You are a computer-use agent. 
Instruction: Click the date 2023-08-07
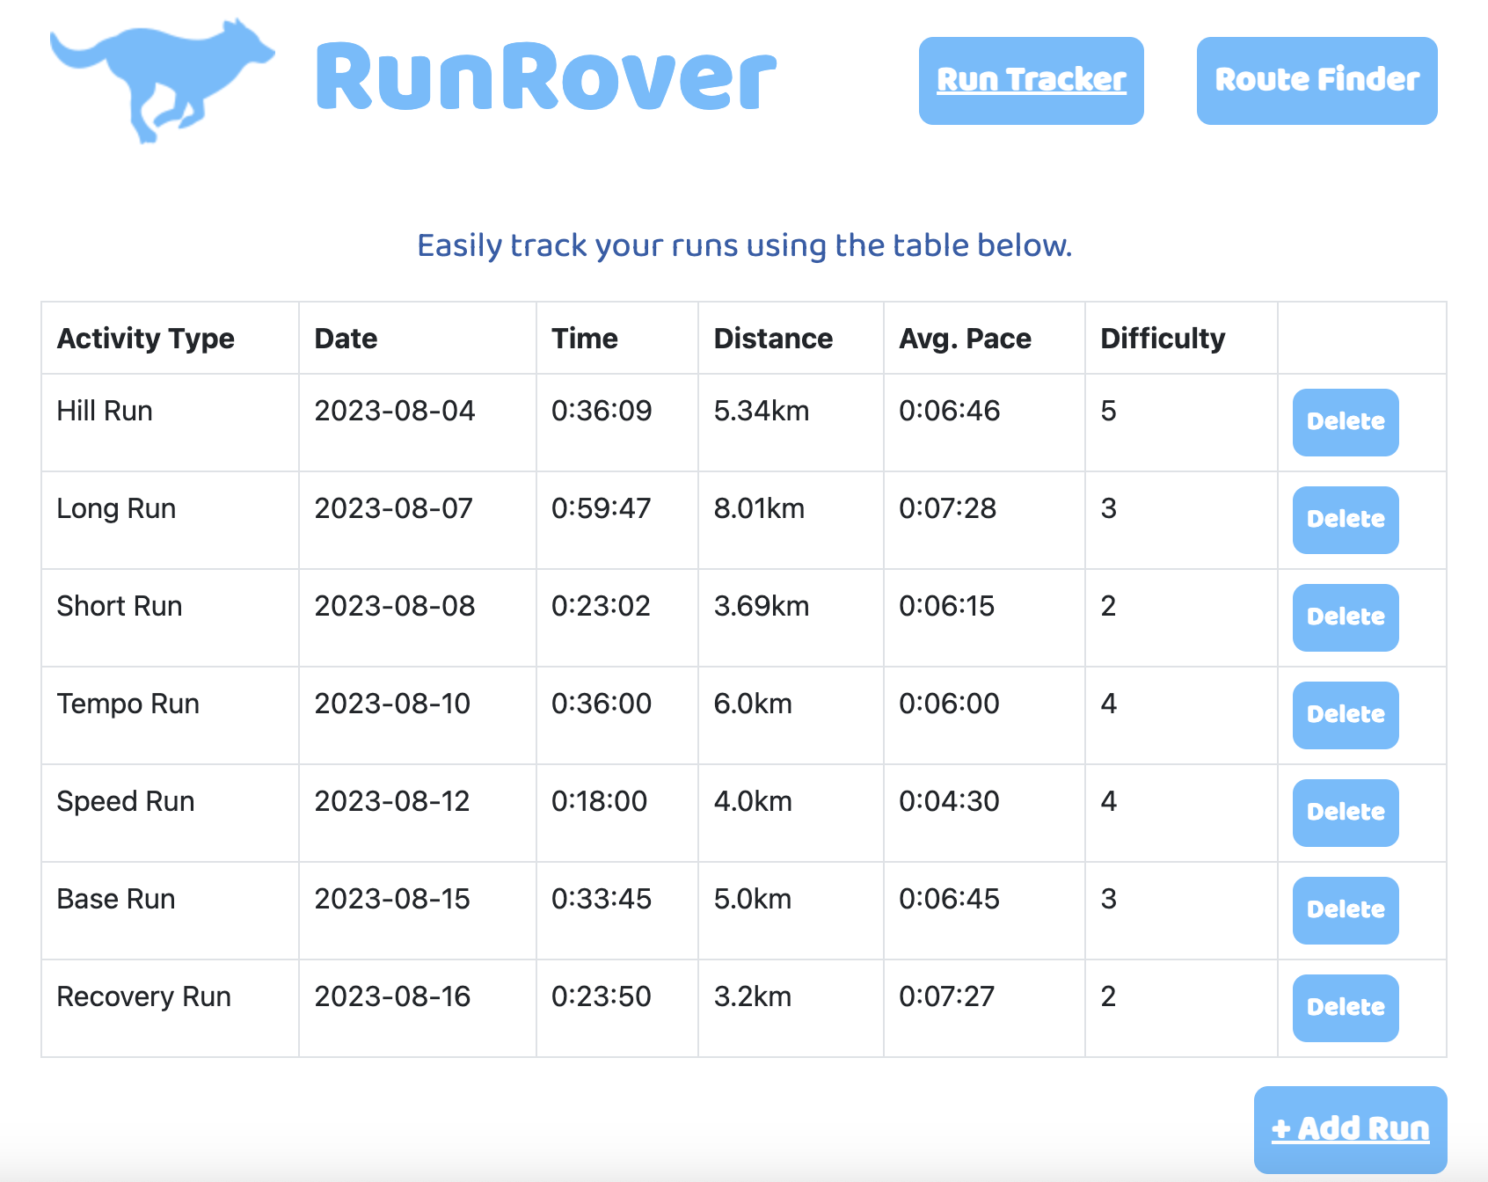(x=394, y=508)
